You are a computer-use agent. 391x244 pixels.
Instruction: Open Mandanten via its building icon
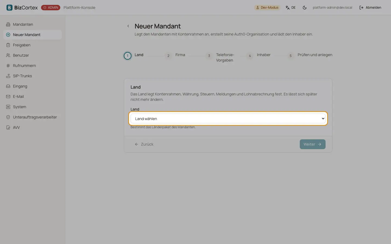[x=8, y=24]
